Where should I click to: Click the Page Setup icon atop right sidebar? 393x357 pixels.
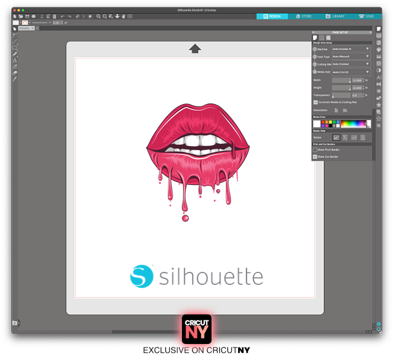pyautogui.click(x=378, y=29)
